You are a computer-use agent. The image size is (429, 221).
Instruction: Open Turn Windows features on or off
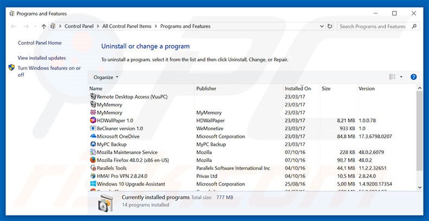pyautogui.click(x=49, y=71)
